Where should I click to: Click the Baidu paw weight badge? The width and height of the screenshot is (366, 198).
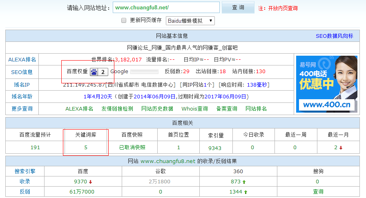(x=99, y=72)
